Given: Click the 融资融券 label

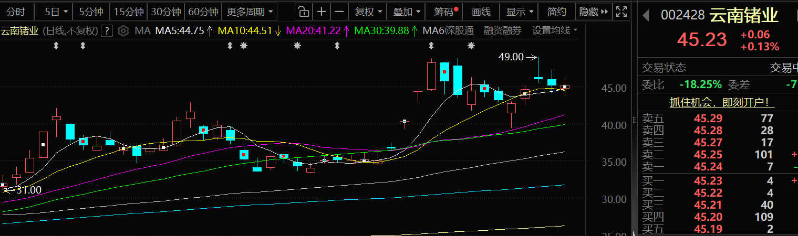Looking at the screenshot, I should click(503, 30).
